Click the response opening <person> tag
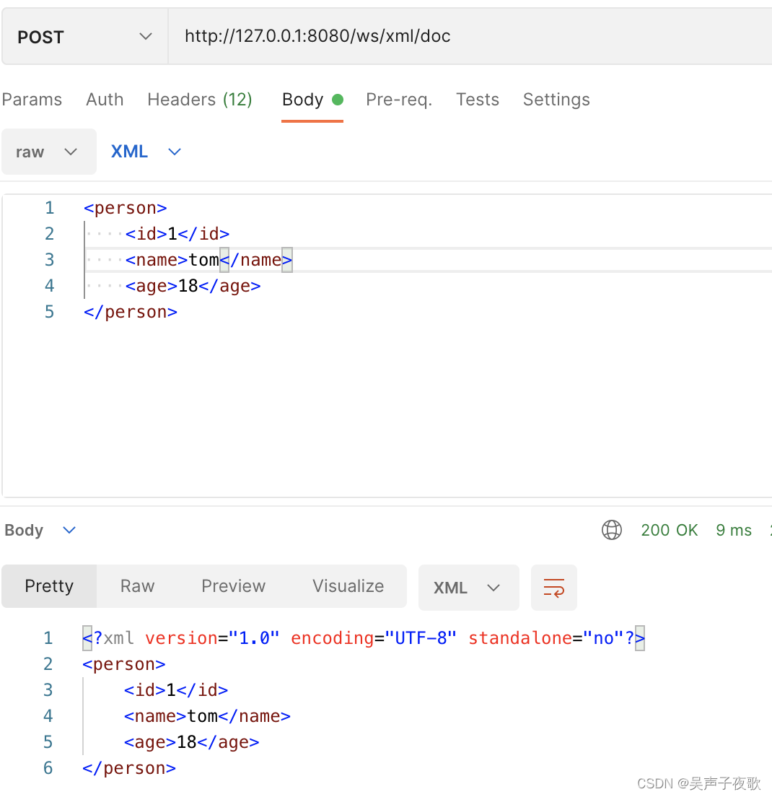The width and height of the screenshot is (772, 797). [124, 664]
